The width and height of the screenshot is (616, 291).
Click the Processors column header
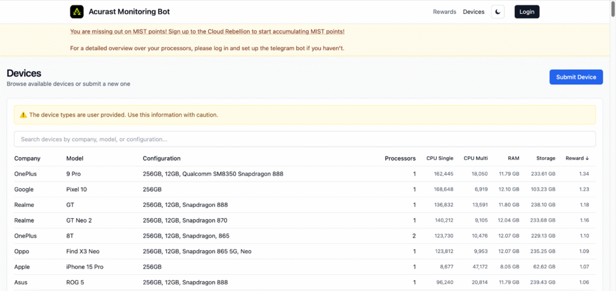point(400,159)
